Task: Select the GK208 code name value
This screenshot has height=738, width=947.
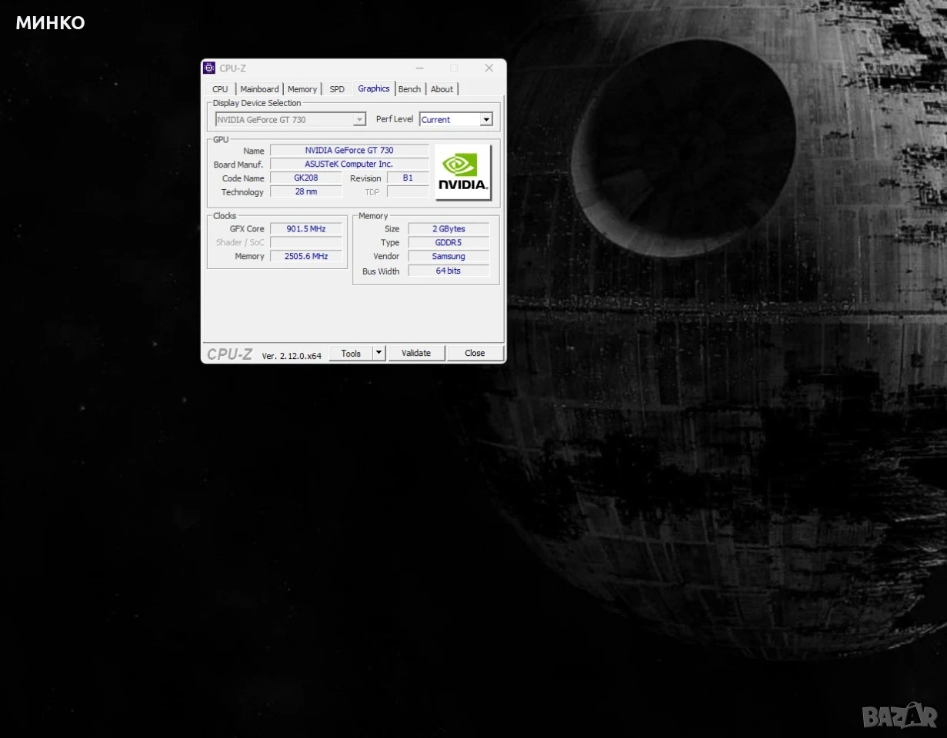Action: pos(306,178)
